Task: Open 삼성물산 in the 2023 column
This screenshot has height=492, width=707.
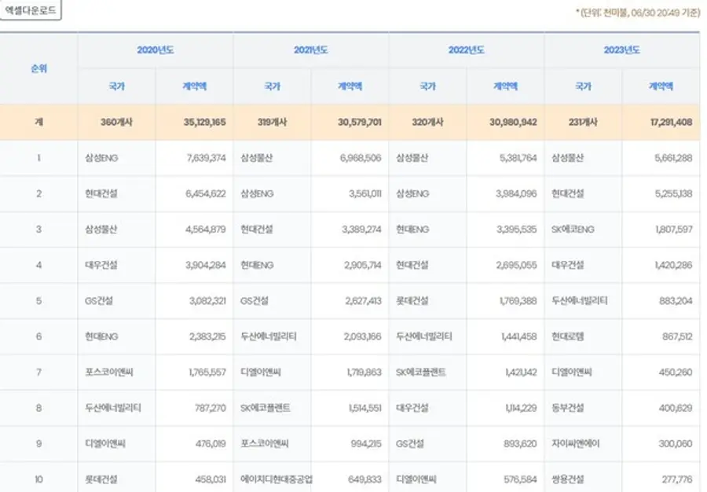Action: click(573, 160)
